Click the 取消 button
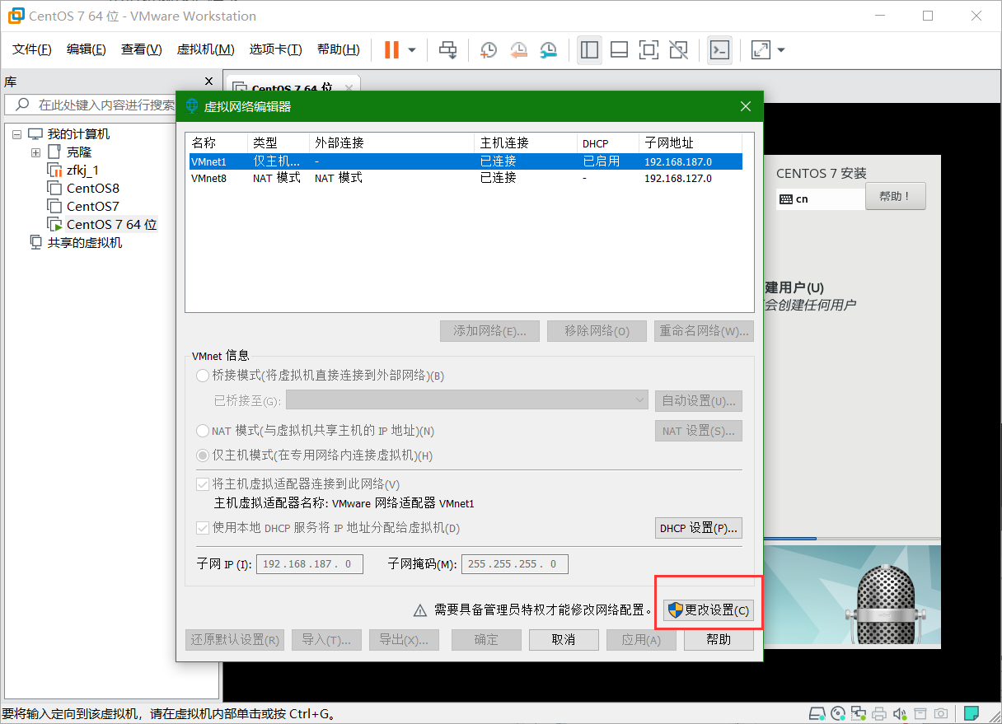Screen dimensions: 1002x724 [564, 640]
